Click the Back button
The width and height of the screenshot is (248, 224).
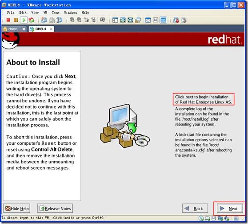pos(195,208)
